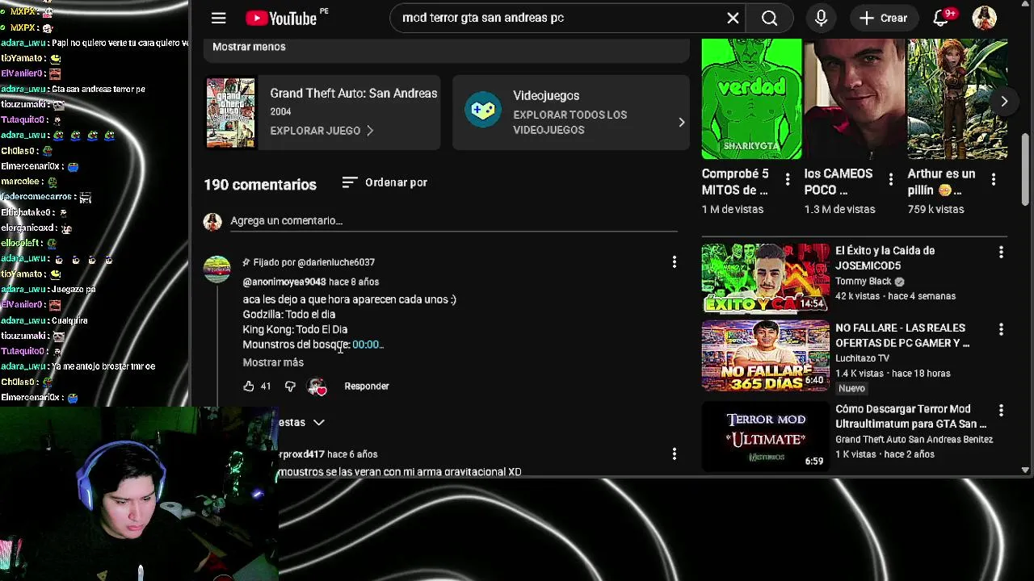Click 'Cómo Descargar Terror Mod' title
The image size is (1034, 581).
click(x=910, y=416)
